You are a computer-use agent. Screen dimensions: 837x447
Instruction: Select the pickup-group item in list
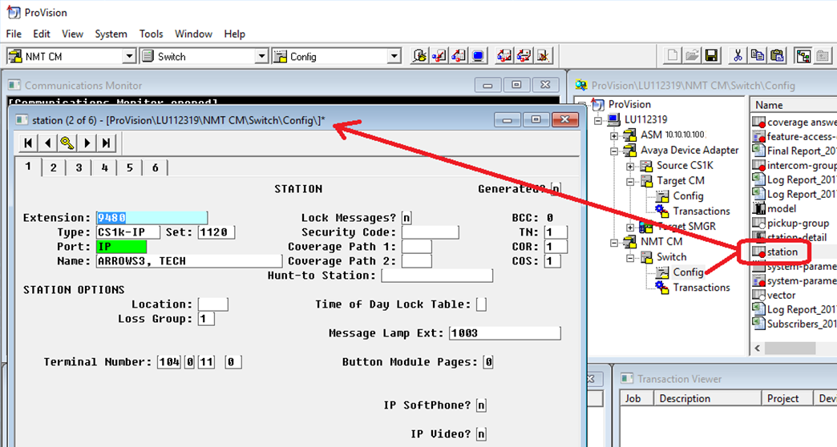(x=798, y=223)
